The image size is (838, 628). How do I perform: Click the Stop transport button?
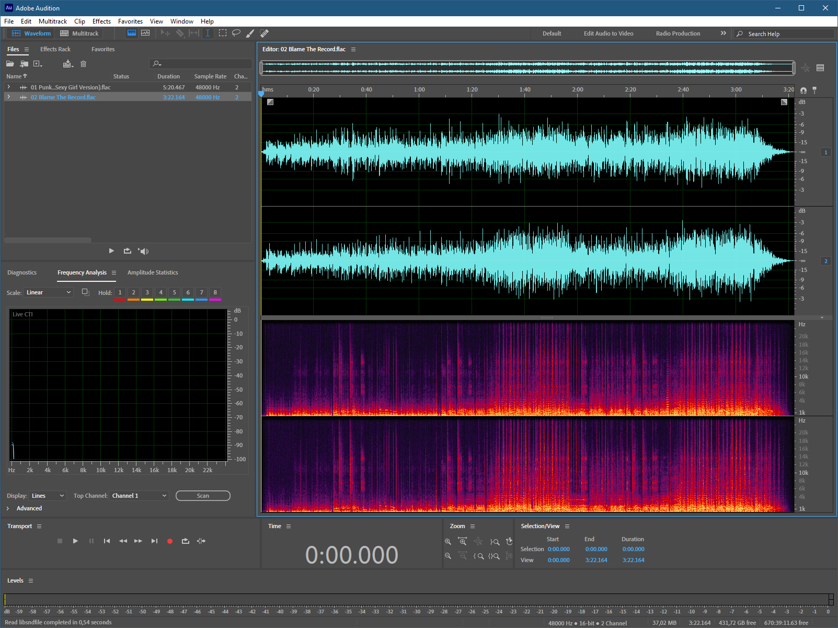(x=60, y=541)
